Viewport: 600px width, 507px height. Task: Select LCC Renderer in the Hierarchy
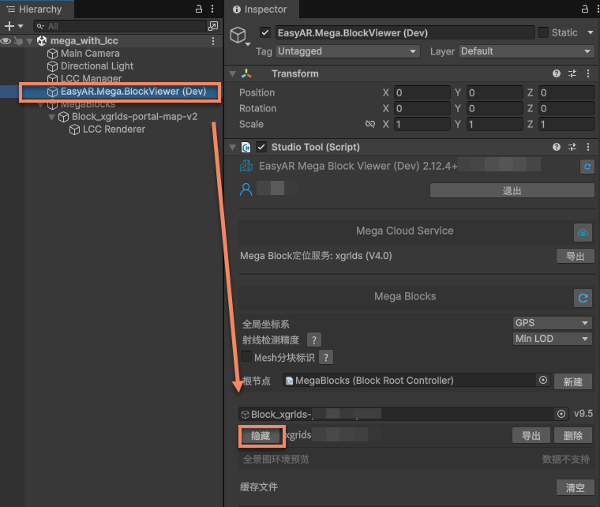click(x=114, y=130)
